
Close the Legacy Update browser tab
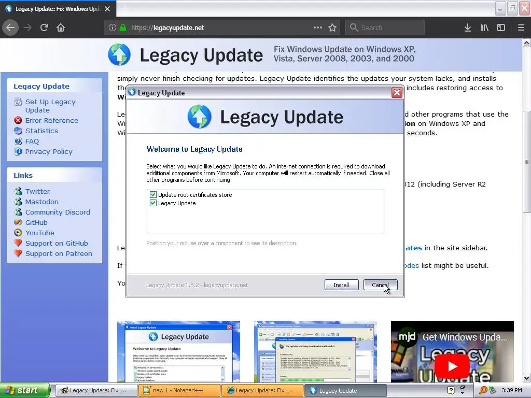[107, 9]
